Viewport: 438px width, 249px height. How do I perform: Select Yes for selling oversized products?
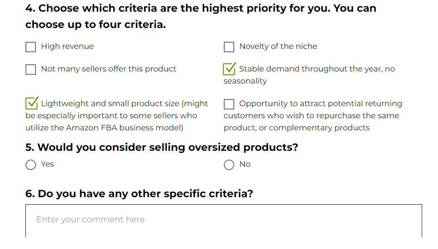click(30, 165)
